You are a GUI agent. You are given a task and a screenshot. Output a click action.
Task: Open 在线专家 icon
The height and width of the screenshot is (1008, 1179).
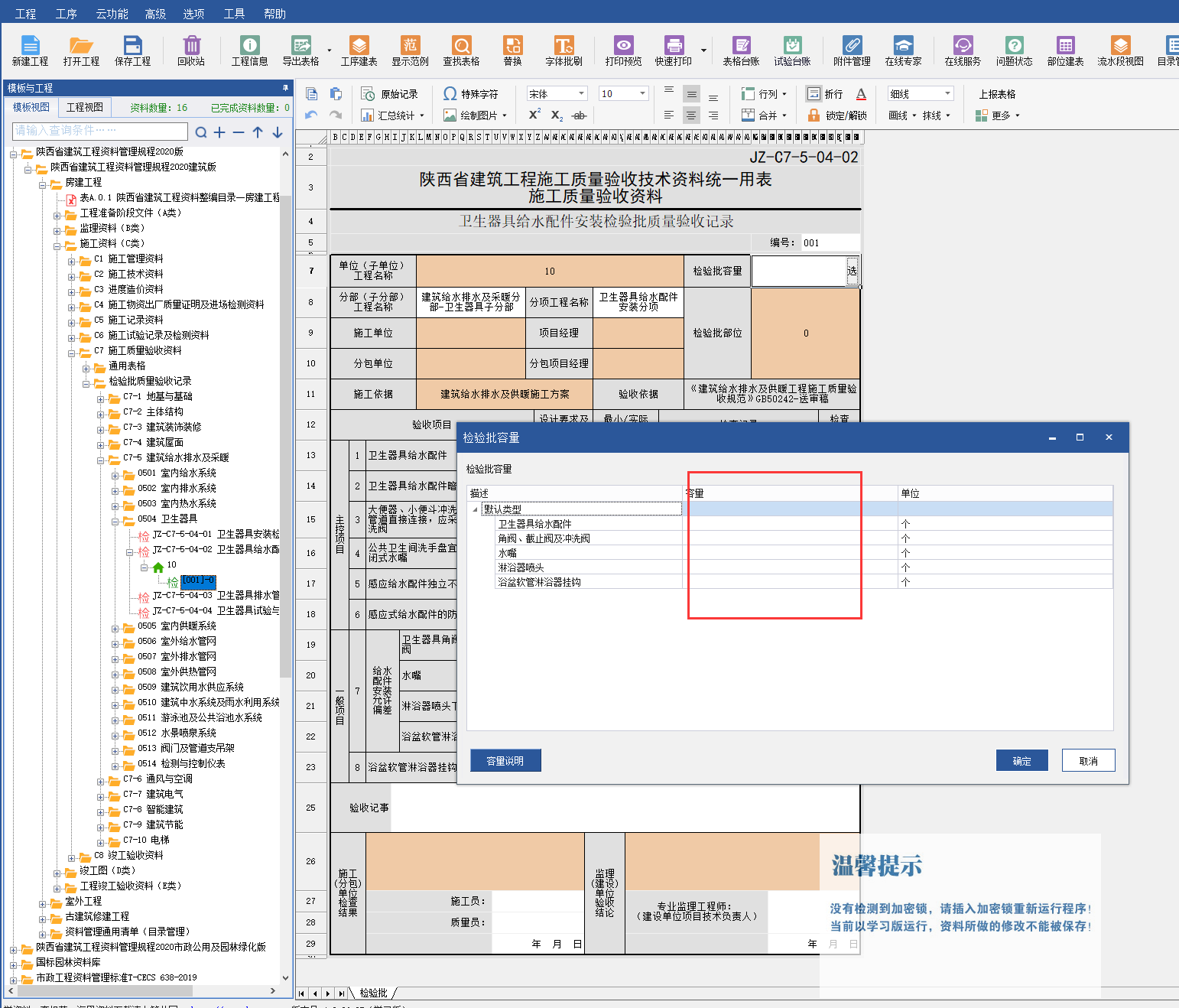903,50
